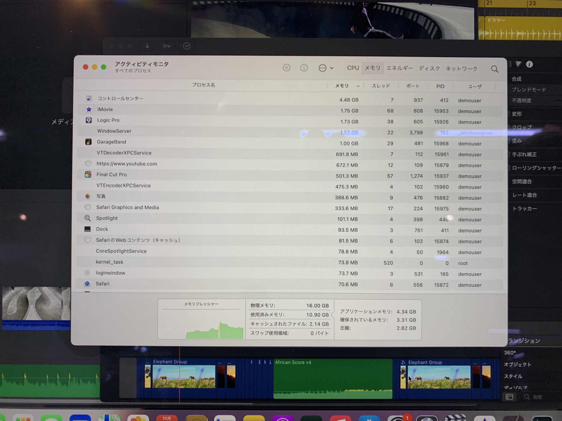
Task: Open the Final Cut inspector info icon
Action: (x=529, y=64)
